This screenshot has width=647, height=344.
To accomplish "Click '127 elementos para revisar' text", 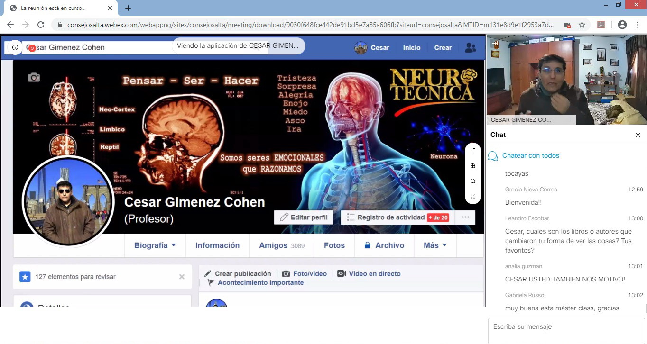I will [x=75, y=277].
